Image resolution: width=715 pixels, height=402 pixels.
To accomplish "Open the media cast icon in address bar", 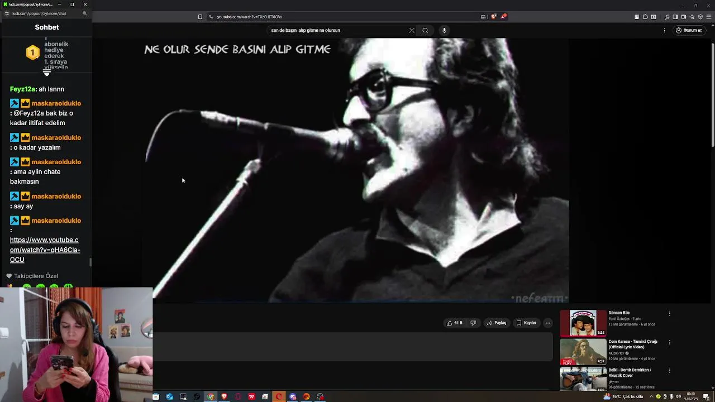I will [x=483, y=17].
